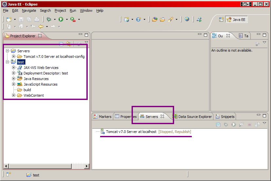Open the Run button dropdown arrow

67,20
